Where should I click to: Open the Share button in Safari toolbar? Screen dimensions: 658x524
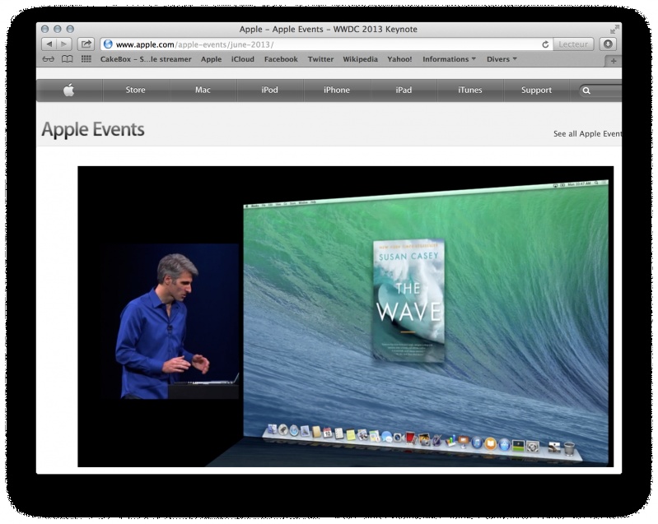86,44
